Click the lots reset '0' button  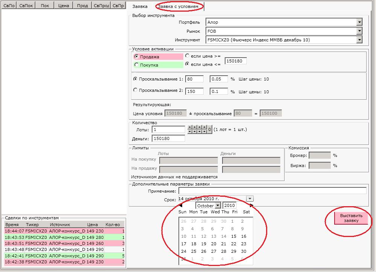click(x=210, y=129)
